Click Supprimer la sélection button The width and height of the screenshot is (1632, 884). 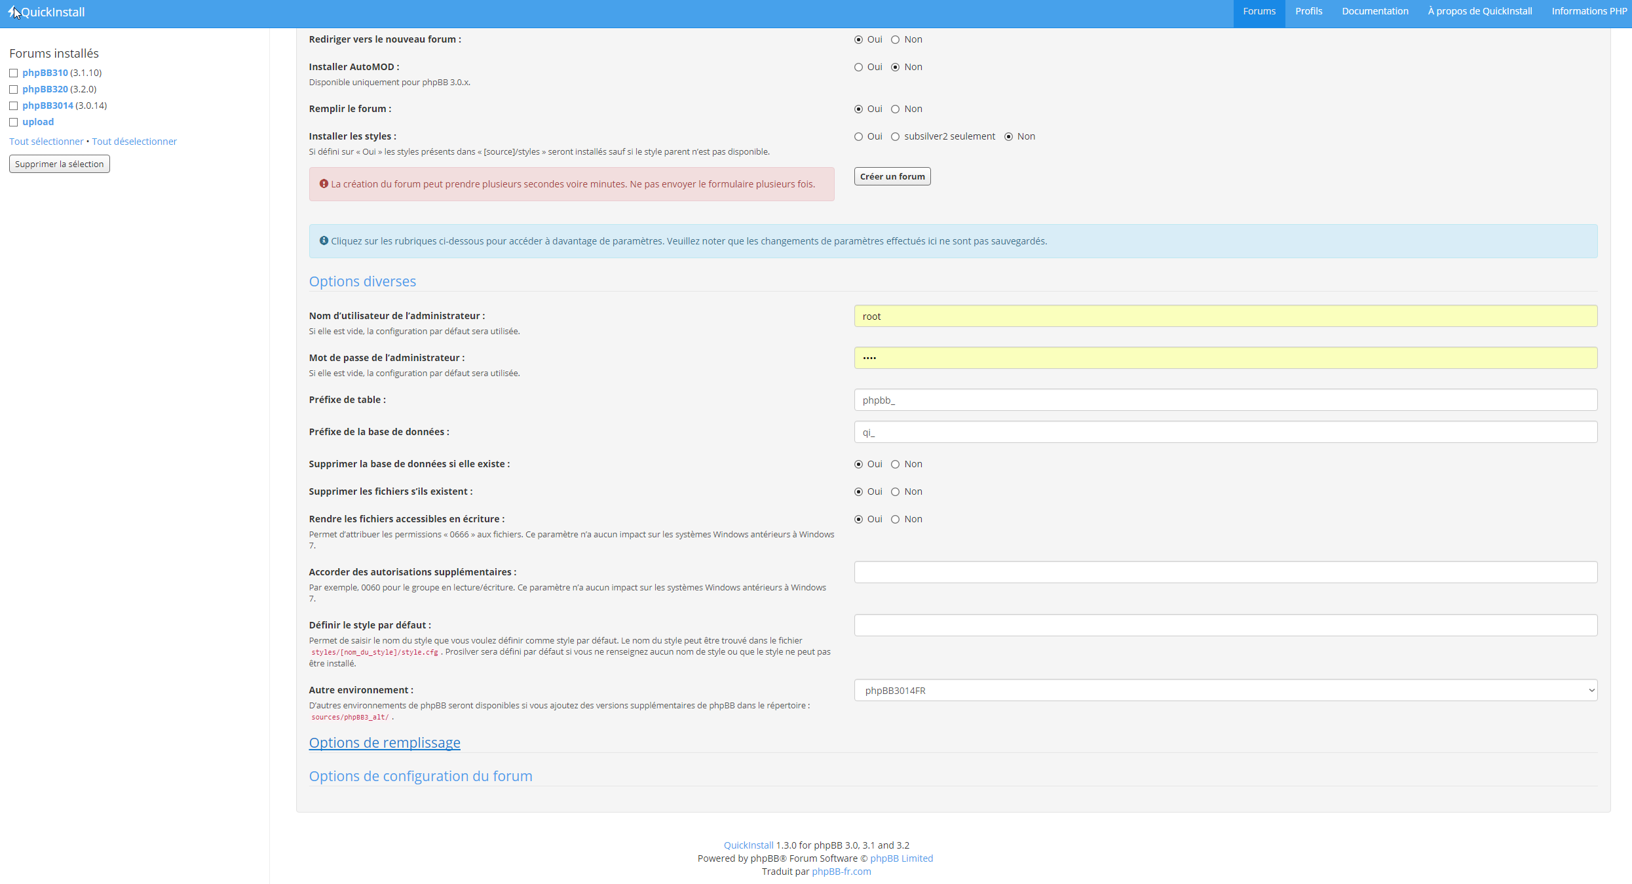pyautogui.click(x=59, y=164)
